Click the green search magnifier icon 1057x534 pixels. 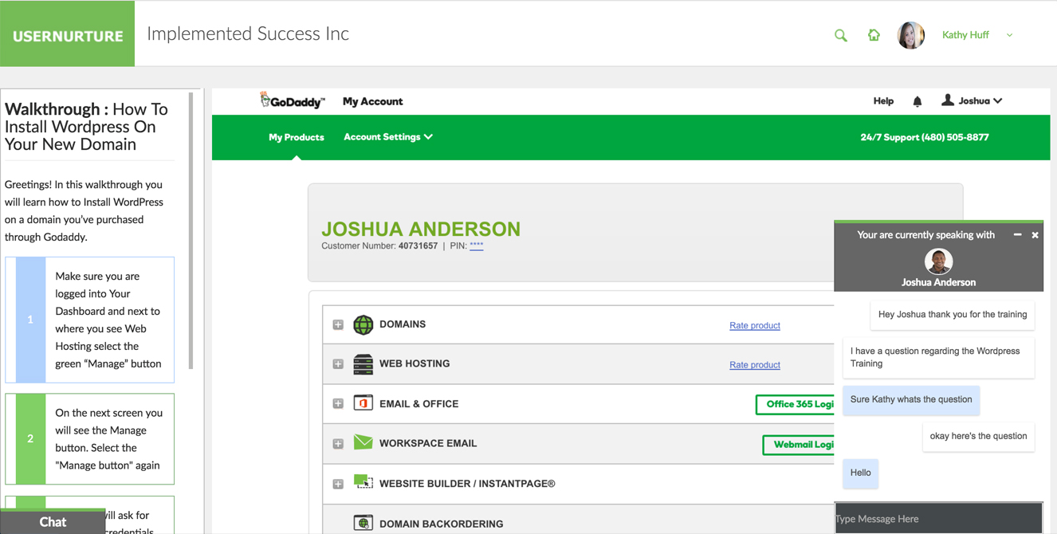click(x=840, y=35)
